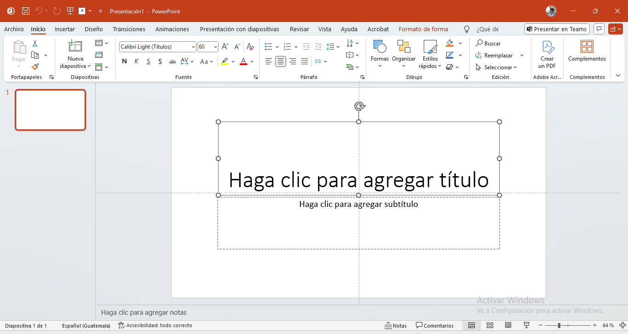The image size is (628, 334).
Task: Toggle italic formatting (K)
Action: [136, 61]
